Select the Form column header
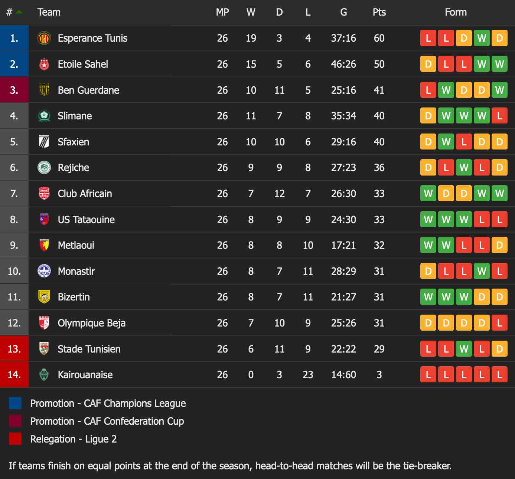The image size is (515, 479). (x=456, y=12)
